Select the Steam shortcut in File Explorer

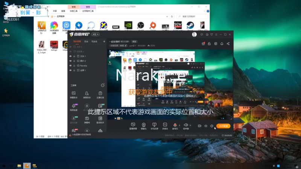[190, 26]
